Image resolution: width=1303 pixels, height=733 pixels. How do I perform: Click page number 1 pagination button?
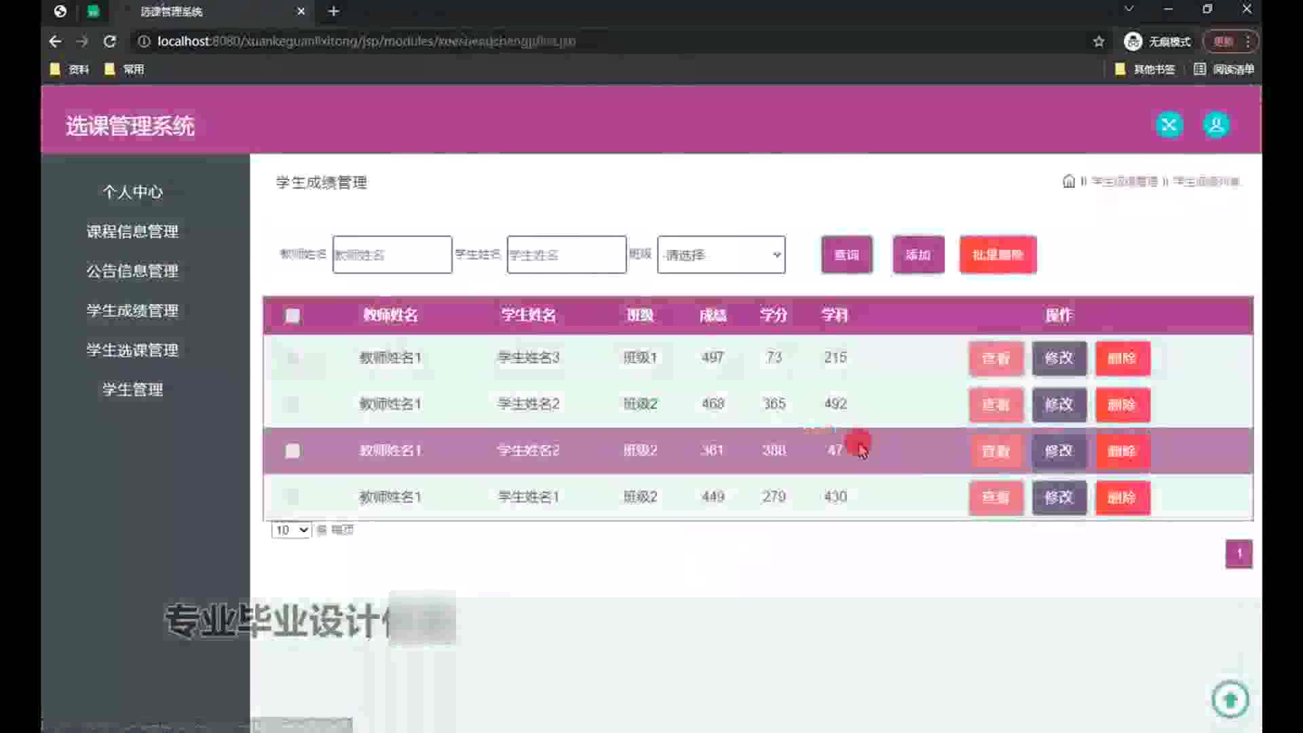point(1239,554)
